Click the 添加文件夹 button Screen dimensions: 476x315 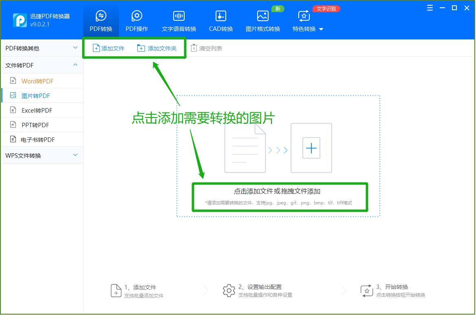pyautogui.click(x=157, y=48)
